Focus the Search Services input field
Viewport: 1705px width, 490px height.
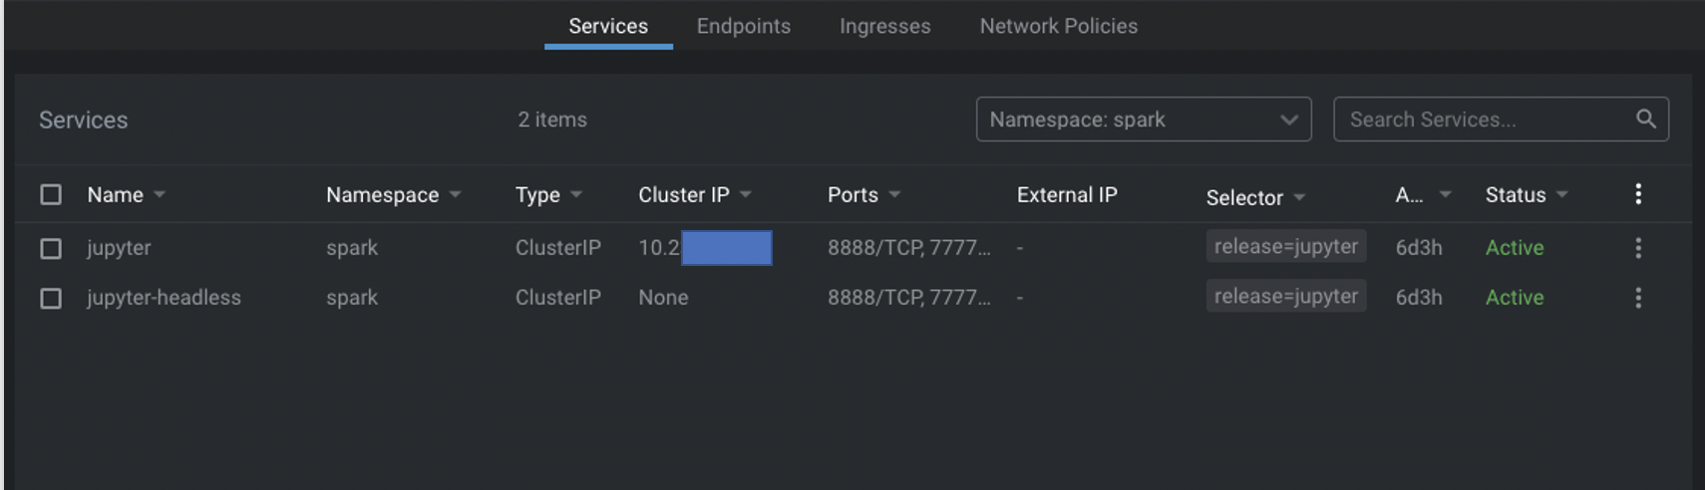click(1486, 120)
